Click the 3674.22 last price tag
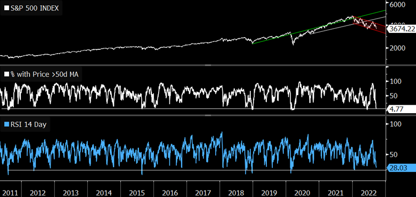This screenshot has width=416, height=197. (x=402, y=29)
